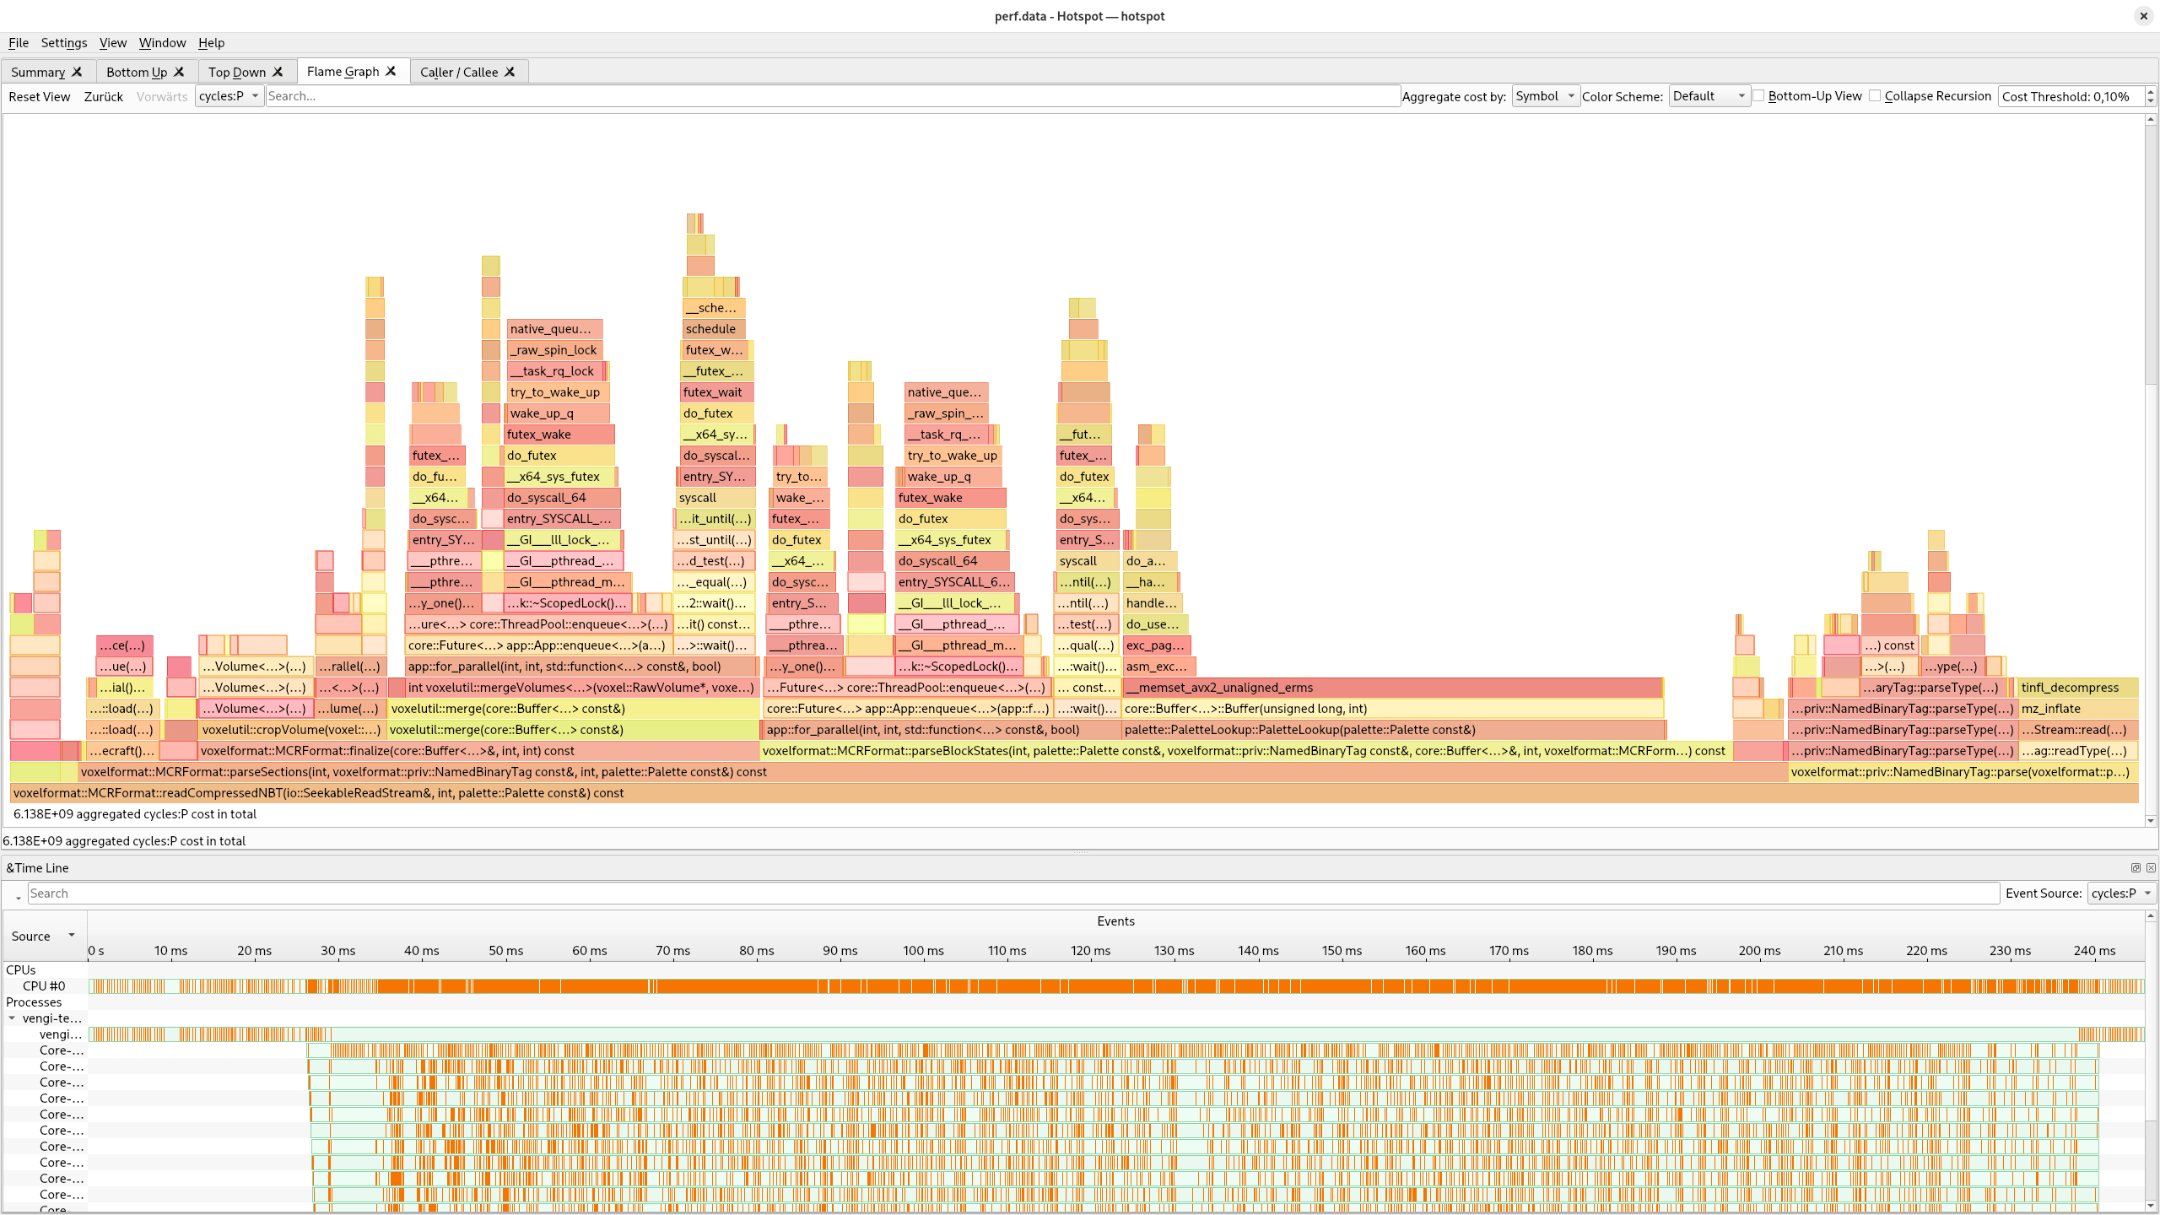Viewport: 2160px width, 1215px height.
Task: Click the flame graph Search field
Action: point(832,96)
